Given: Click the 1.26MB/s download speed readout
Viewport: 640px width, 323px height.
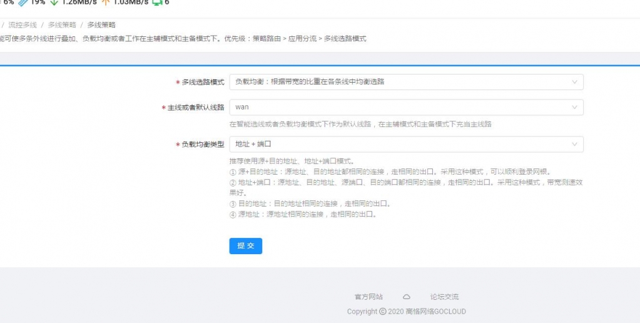Looking at the screenshot, I should coord(78,3).
